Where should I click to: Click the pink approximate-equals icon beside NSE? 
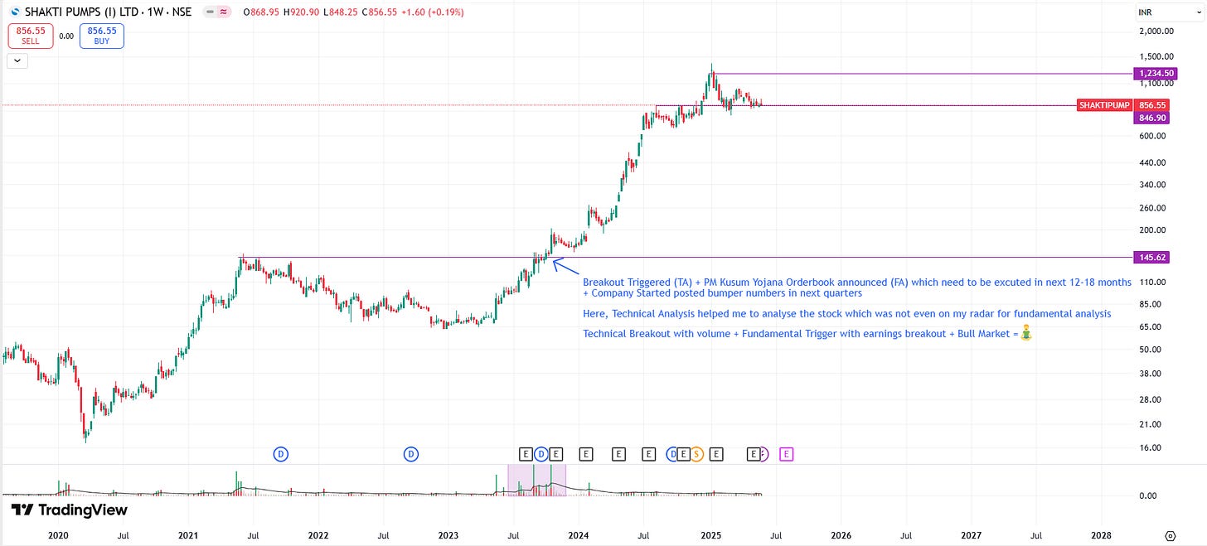pyautogui.click(x=224, y=12)
